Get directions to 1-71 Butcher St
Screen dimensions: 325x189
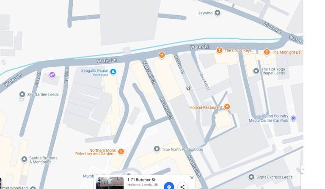(x=169, y=186)
